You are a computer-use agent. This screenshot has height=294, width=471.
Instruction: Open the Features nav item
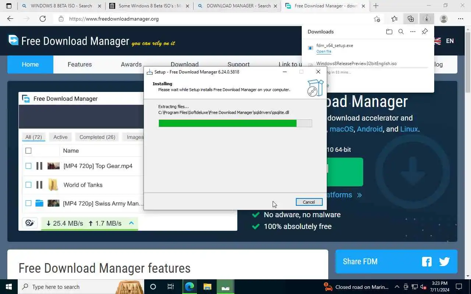pyautogui.click(x=79, y=64)
